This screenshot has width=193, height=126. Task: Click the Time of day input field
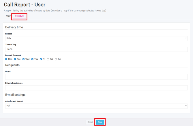click(x=96, y=49)
